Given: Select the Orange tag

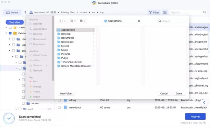Looking at the screenshot, I should click(35, 87).
